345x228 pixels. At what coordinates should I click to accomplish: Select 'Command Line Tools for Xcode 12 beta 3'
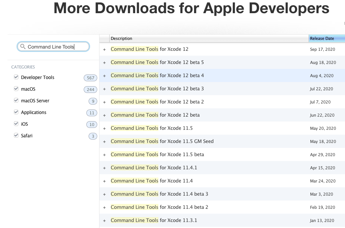tap(157, 89)
